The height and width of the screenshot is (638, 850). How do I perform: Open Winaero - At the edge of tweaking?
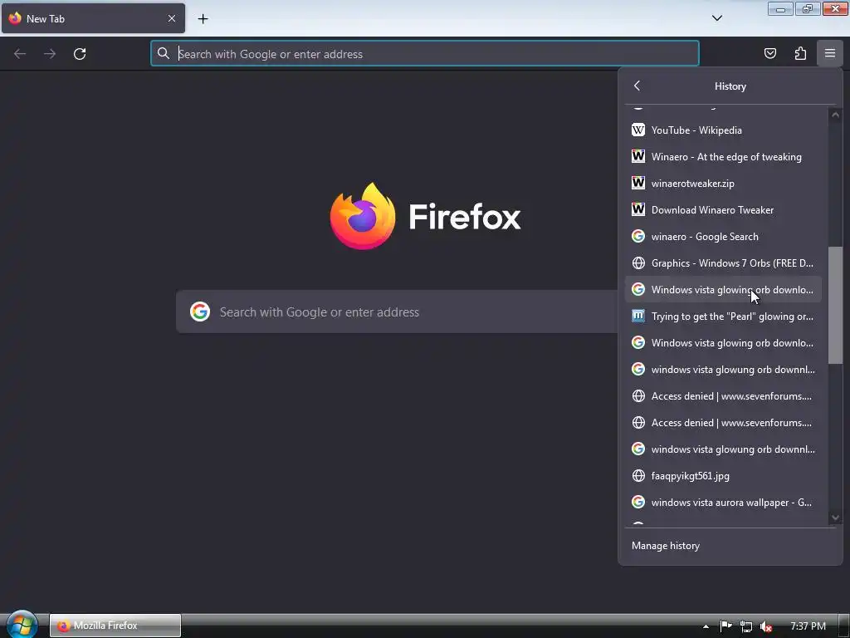point(723,157)
